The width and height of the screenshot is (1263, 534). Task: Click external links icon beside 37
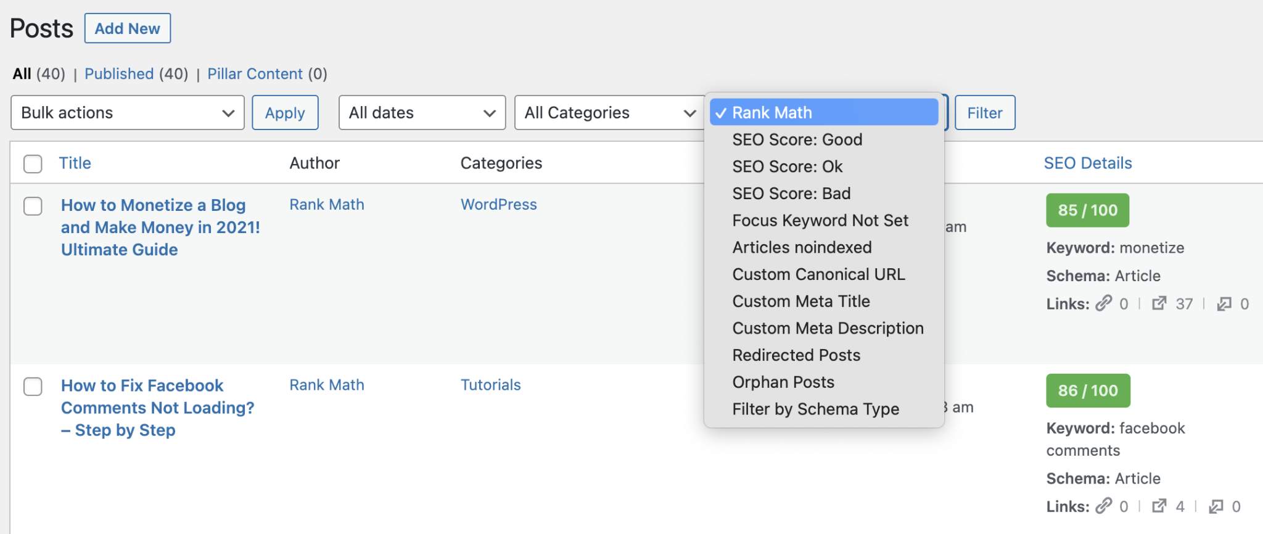[x=1159, y=303]
